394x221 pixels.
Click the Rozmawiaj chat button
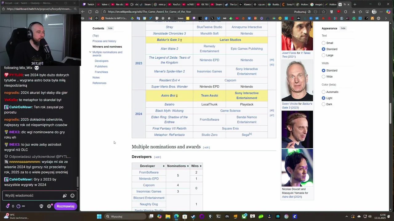(x=65, y=206)
